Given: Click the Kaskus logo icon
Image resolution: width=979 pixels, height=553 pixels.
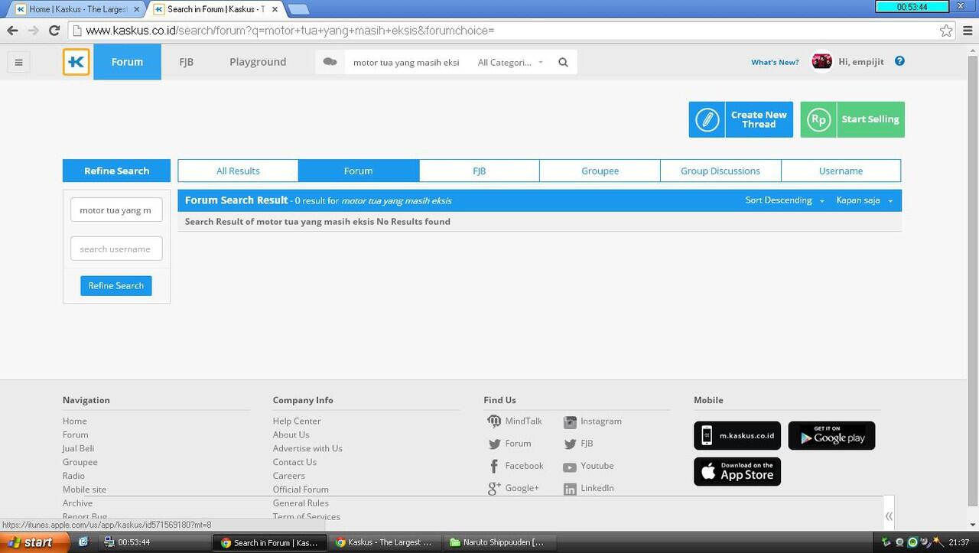Looking at the screenshot, I should [76, 62].
